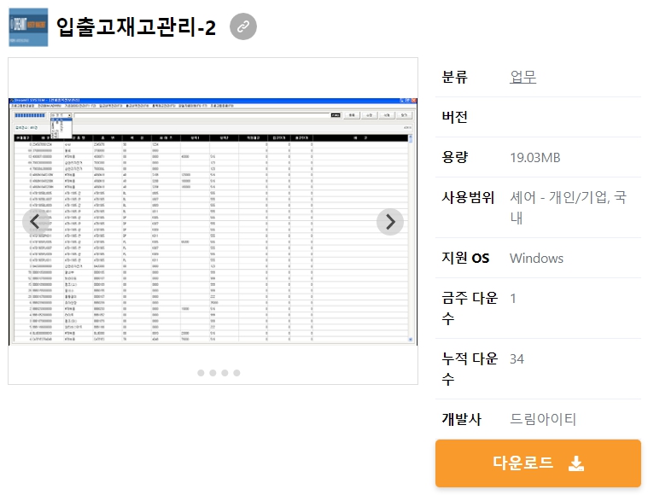Select the first carousel dot
Viewport: 648px width, 495px height.
coord(201,373)
